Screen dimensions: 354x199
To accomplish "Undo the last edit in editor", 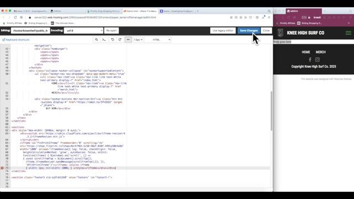I will click(x=112, y=40).
